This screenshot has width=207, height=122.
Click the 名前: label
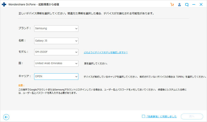coord(22,41)
